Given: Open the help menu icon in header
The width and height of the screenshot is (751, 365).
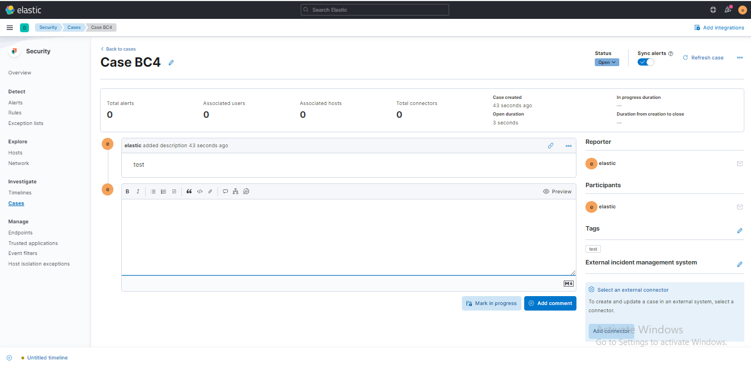Looking at the screenshot, I should coord(713,9).
